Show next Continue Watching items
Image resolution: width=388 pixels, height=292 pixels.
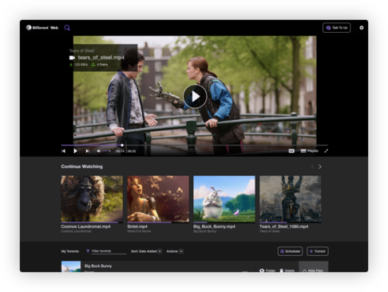coord(320,166)
